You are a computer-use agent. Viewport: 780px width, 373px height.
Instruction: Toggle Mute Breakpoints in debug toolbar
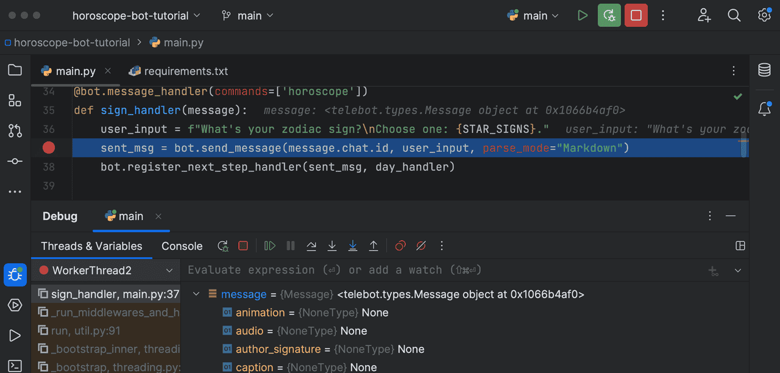(x=421, y=246)
